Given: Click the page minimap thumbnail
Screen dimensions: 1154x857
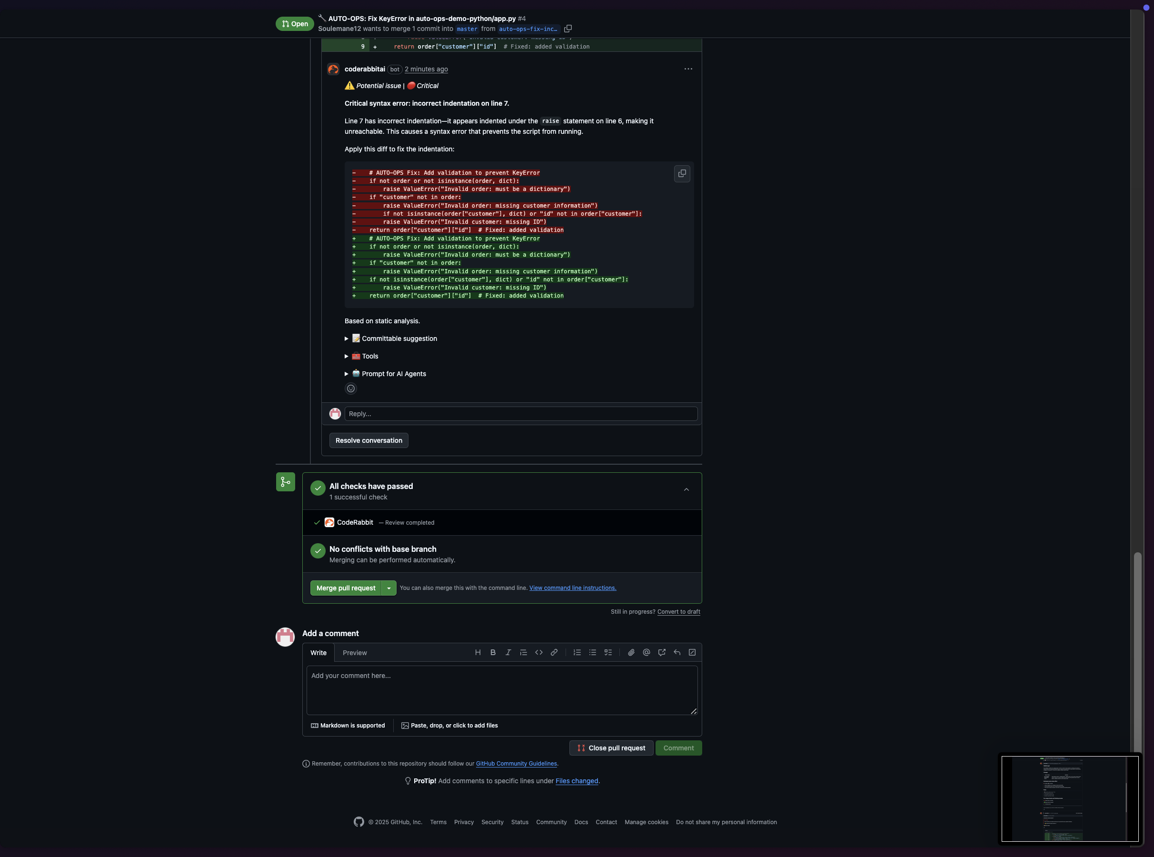Looking at the screenshot, I should click(1069, 799).
